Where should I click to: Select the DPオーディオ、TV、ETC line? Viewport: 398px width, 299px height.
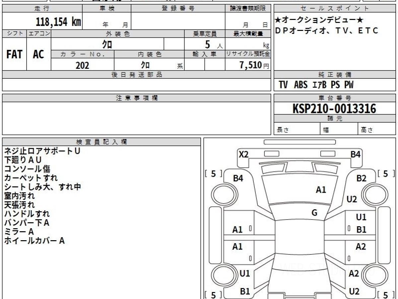tap(327, 31)
